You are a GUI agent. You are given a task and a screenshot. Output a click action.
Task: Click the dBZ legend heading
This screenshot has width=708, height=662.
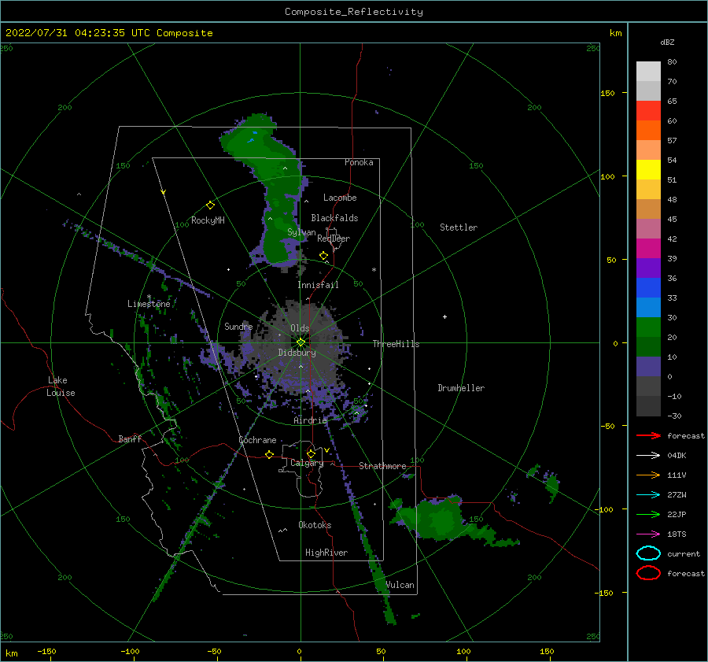tap(667, 43)
